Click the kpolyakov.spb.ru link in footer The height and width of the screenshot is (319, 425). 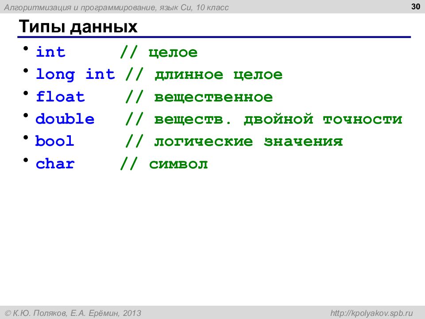pos(371,313)
